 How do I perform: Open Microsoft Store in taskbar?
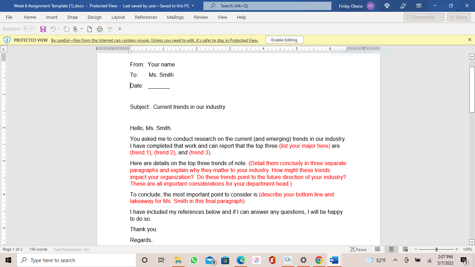click(x=225, y=260)
